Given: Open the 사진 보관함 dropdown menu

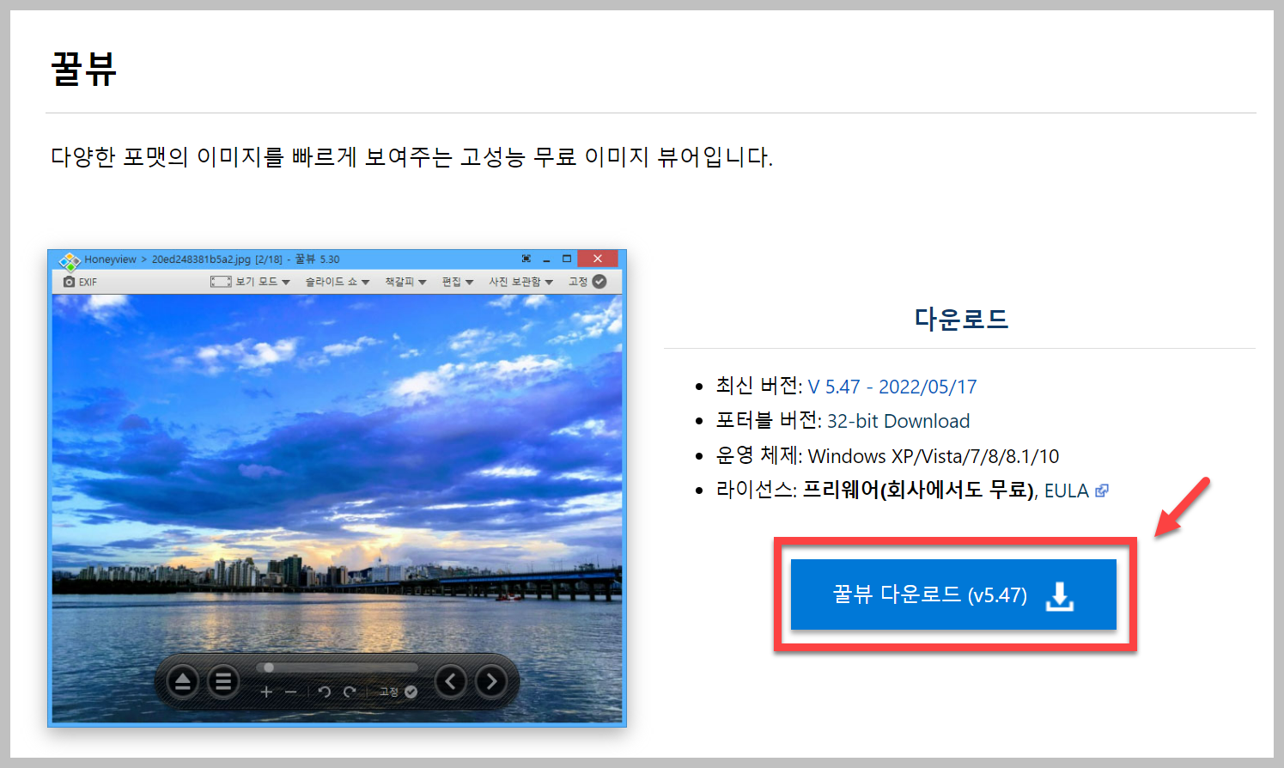Looking at the screenshot, I should point(521,282).
